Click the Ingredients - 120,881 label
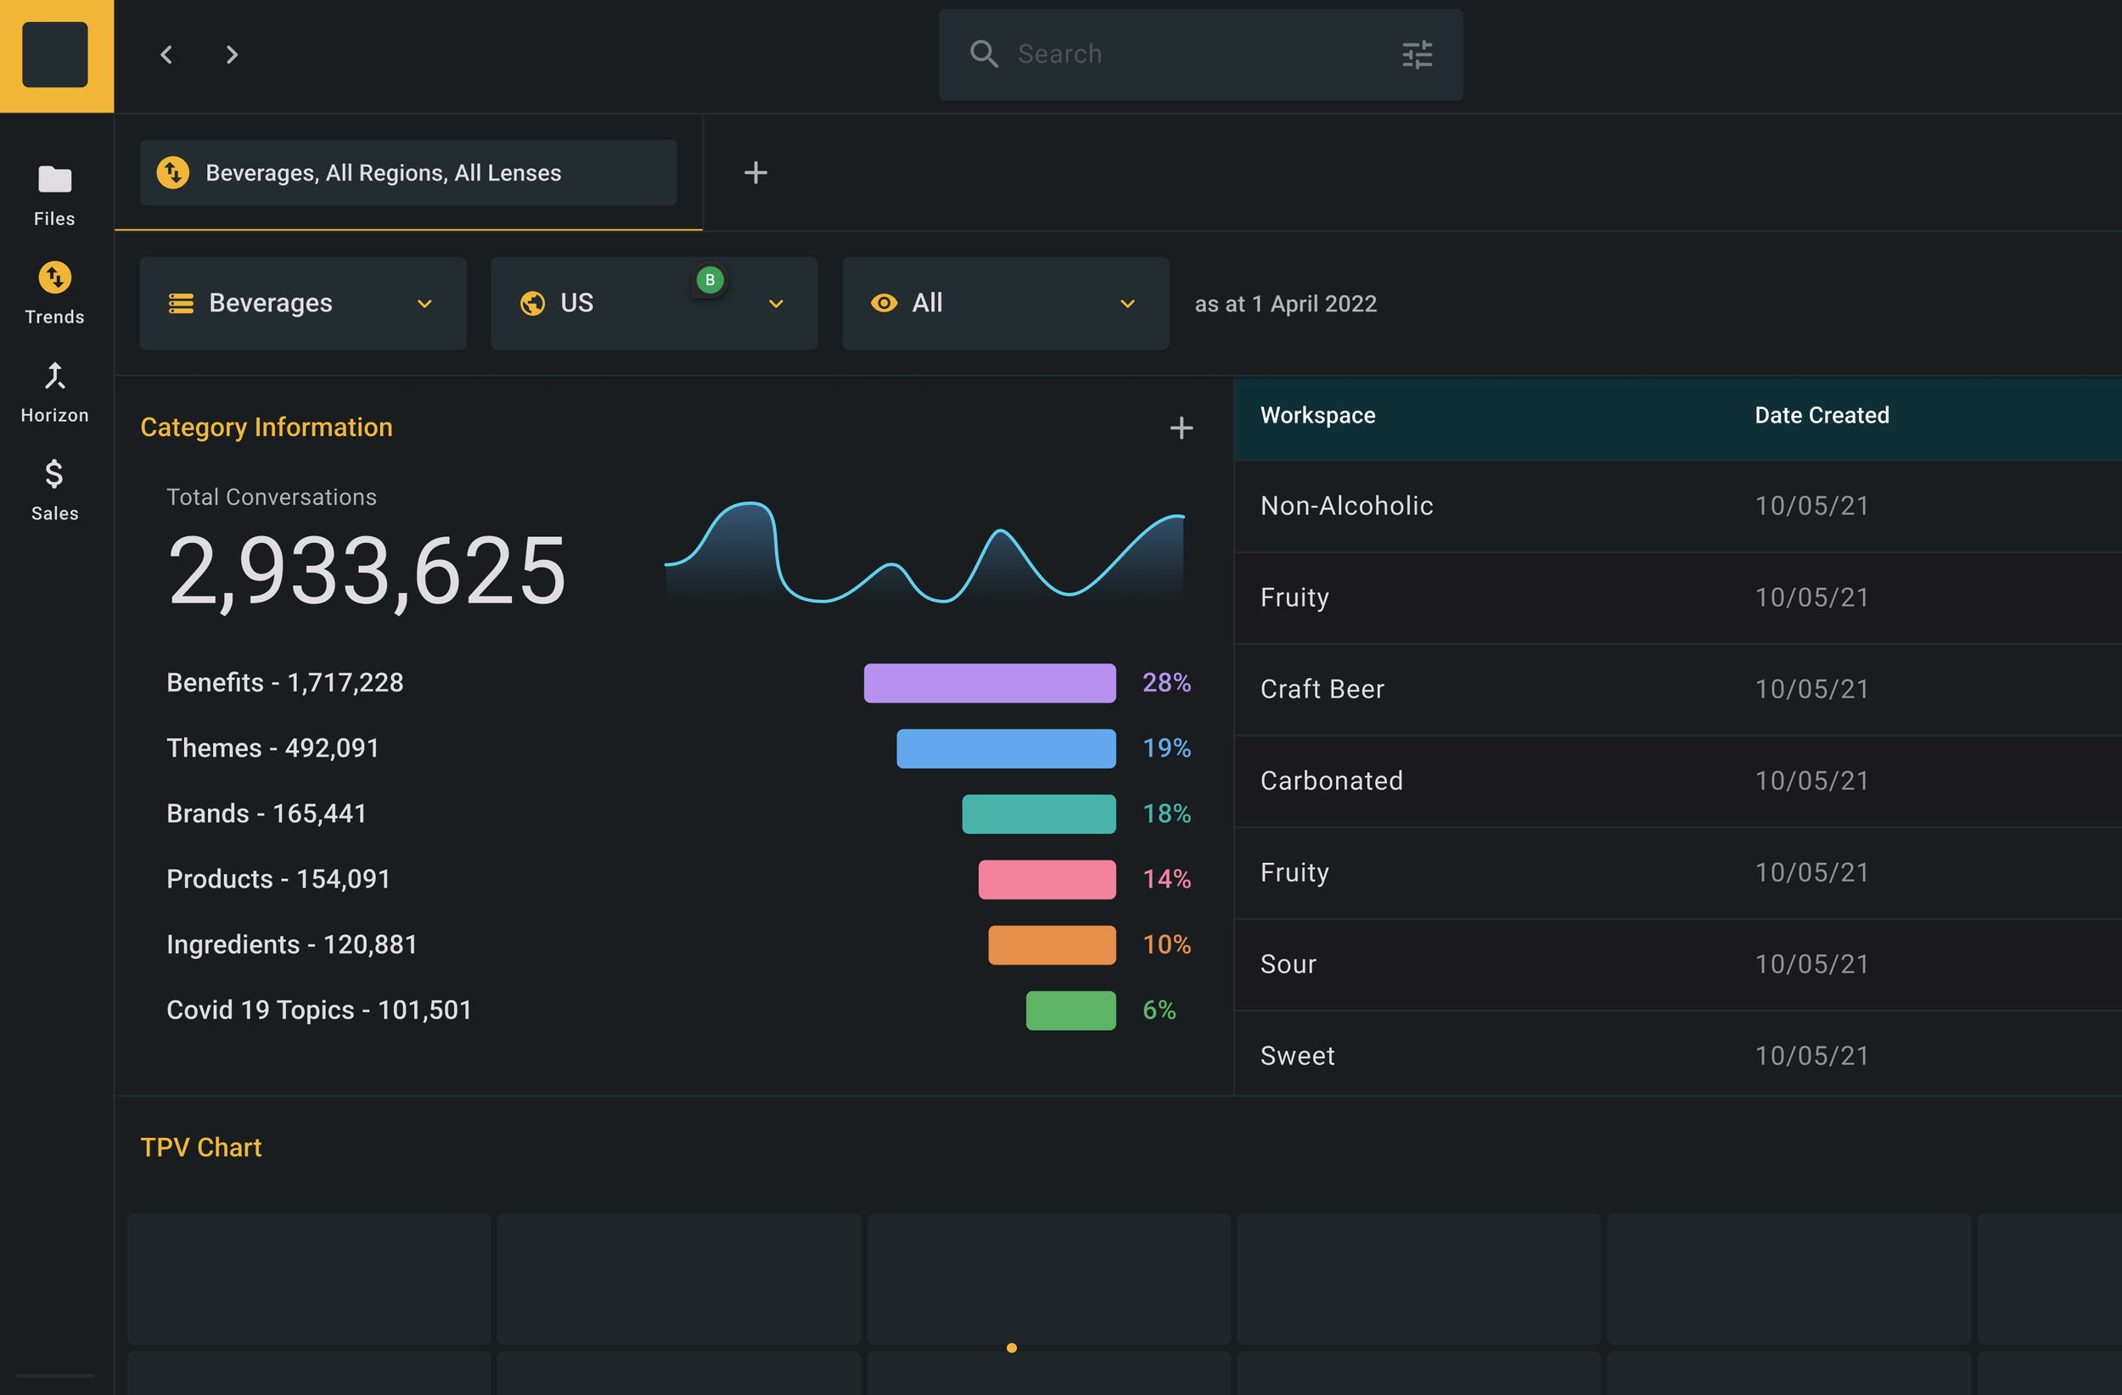The height and width of the screenshot is (1395, 2122). pyautogui.click(x=291, y=945)
